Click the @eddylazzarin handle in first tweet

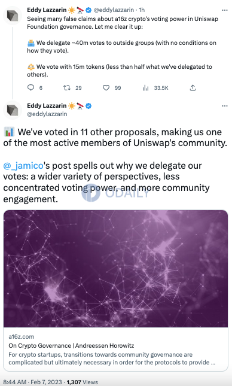(x=114, y=10)
